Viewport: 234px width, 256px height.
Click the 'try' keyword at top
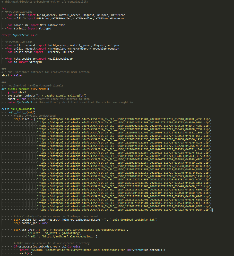click(x=4, y=8)
